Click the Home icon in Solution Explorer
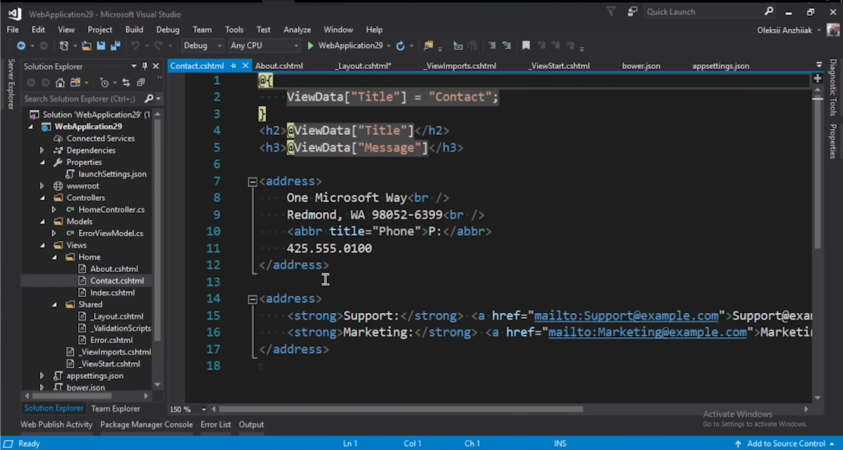This screenshot has height=450, width=843. pos(60,83)
